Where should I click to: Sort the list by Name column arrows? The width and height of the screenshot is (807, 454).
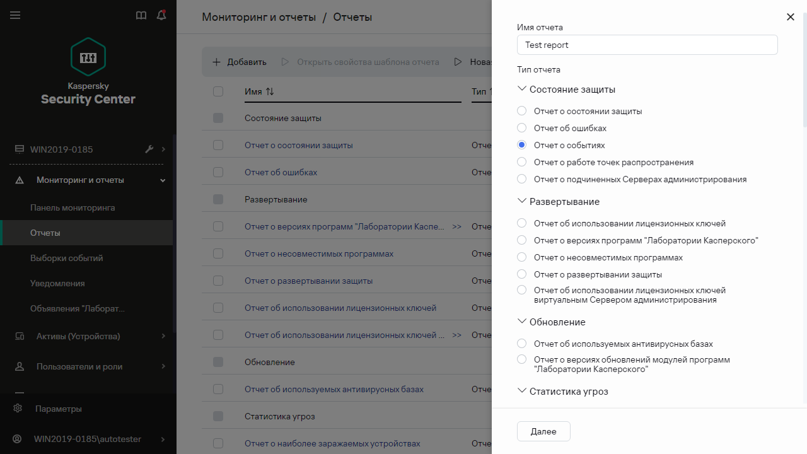click(x=270, y=91)
